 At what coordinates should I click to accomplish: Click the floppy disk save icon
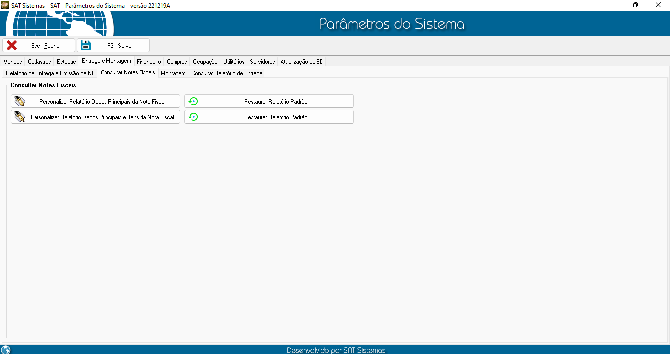coord(86,45)
